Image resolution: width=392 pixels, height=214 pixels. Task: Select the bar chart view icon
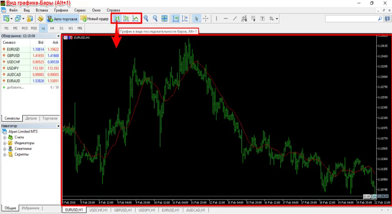point(117,18)
